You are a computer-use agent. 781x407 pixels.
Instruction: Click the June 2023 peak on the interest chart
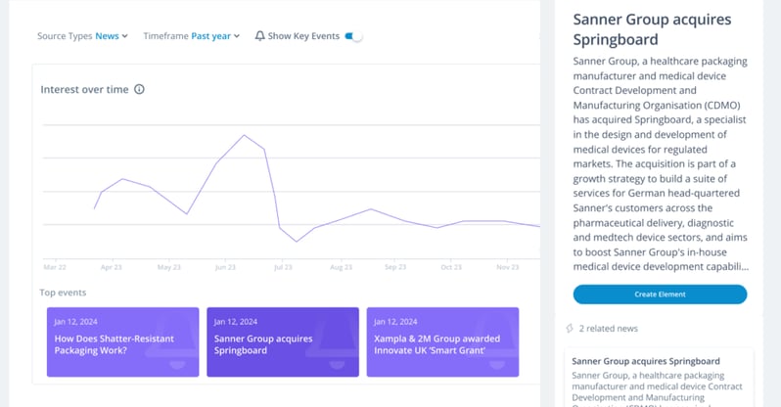[x=244, y=135]
